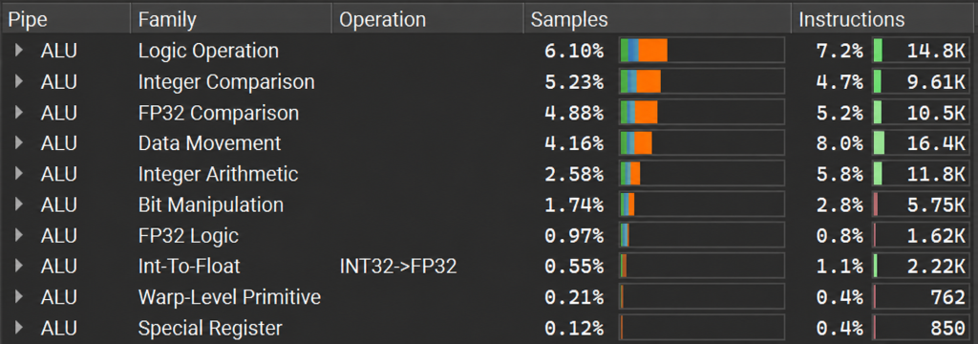Expand the FP32 Comparison row
The height and width of the screenshot is (344, 978).
click(x=19, y=113)
